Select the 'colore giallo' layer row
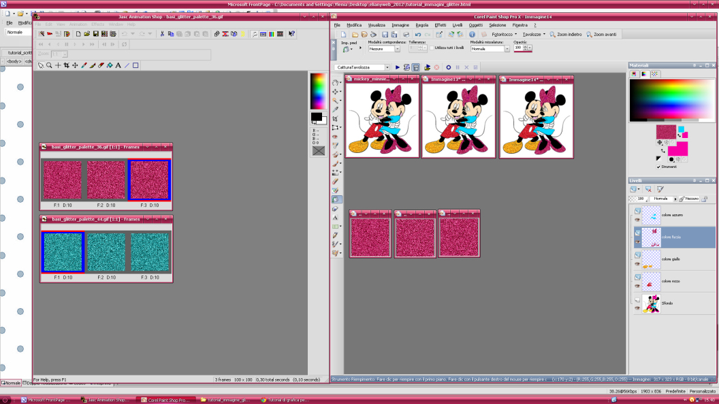 coord(673,259)
